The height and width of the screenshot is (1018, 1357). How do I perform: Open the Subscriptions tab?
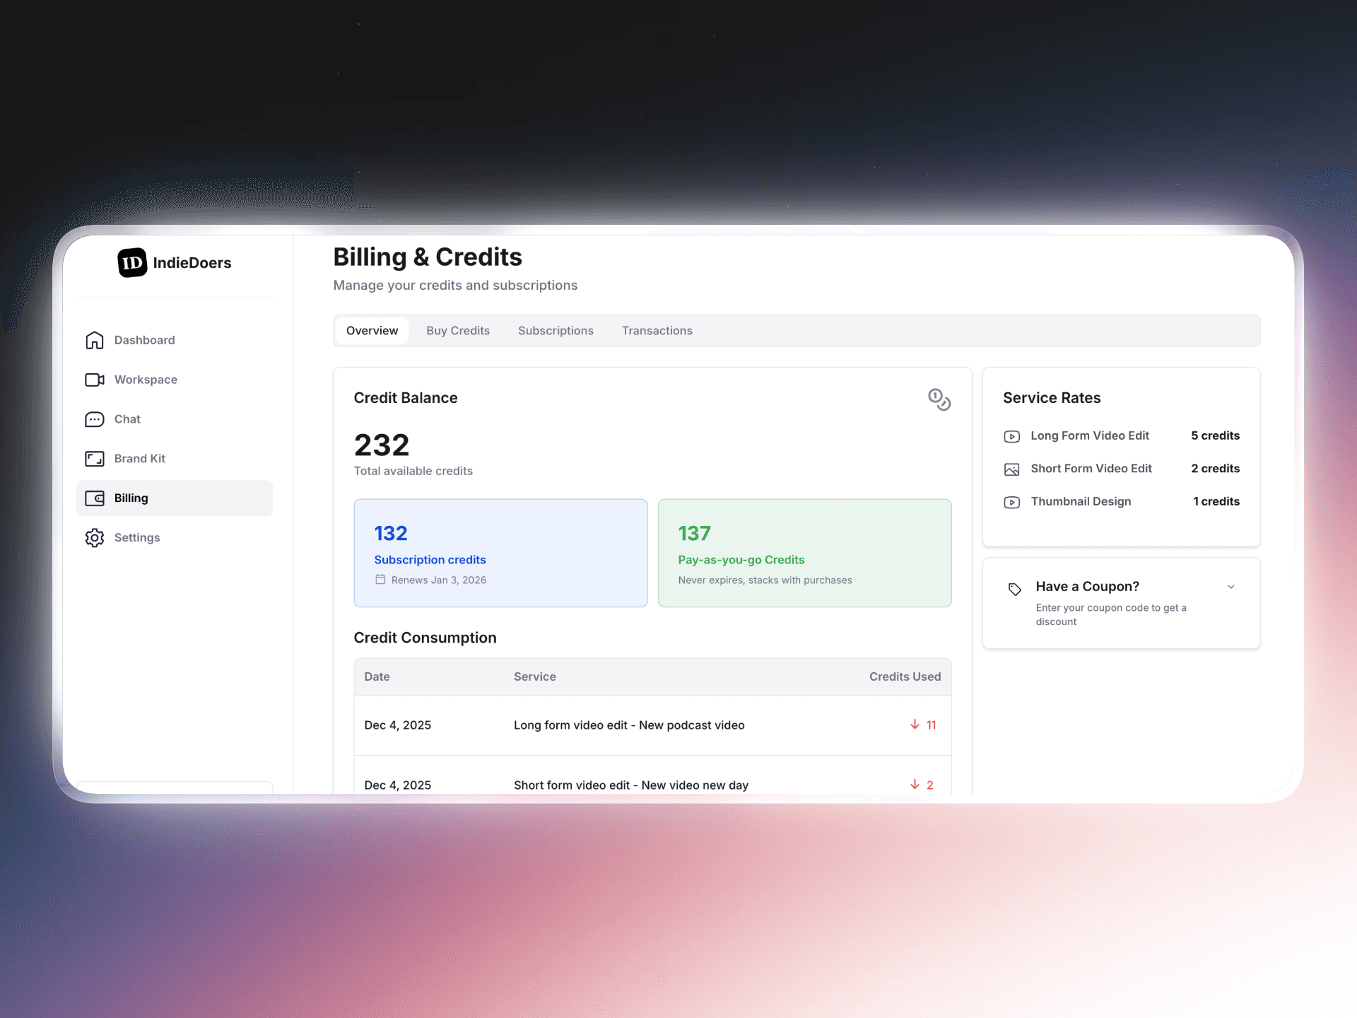[556, 331]
